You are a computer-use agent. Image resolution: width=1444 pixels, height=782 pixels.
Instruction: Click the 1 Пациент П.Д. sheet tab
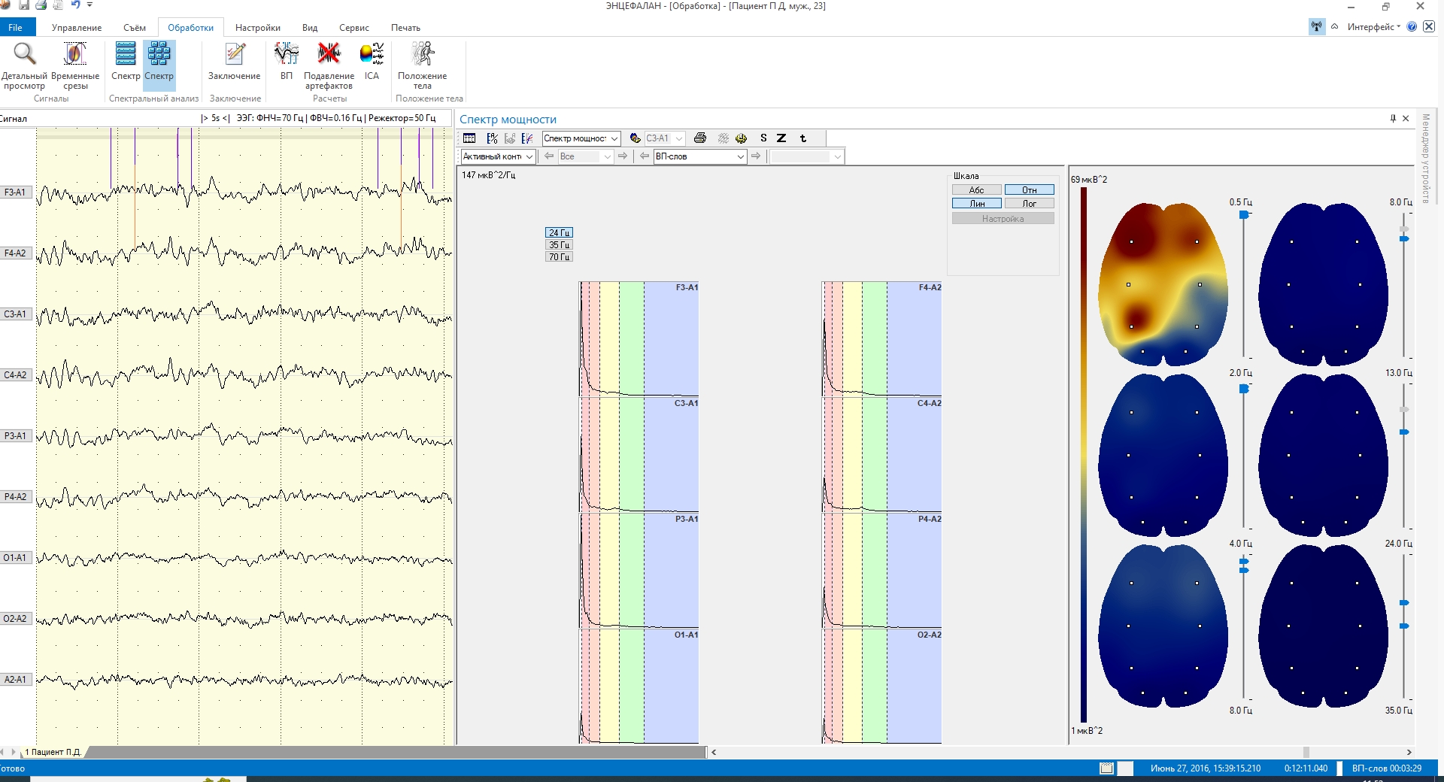(x=53, y=752)
